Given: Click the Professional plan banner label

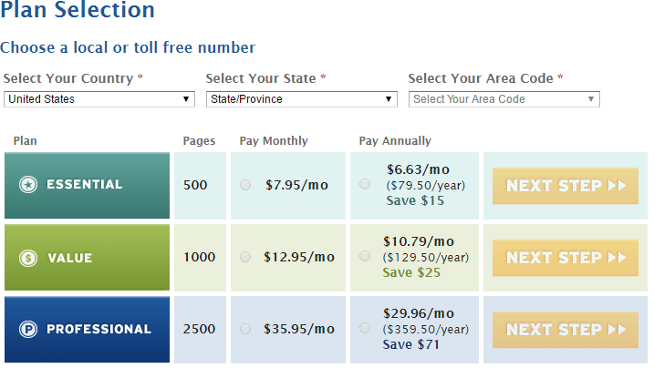Looking at the screenshot, I should coord(99,329).
